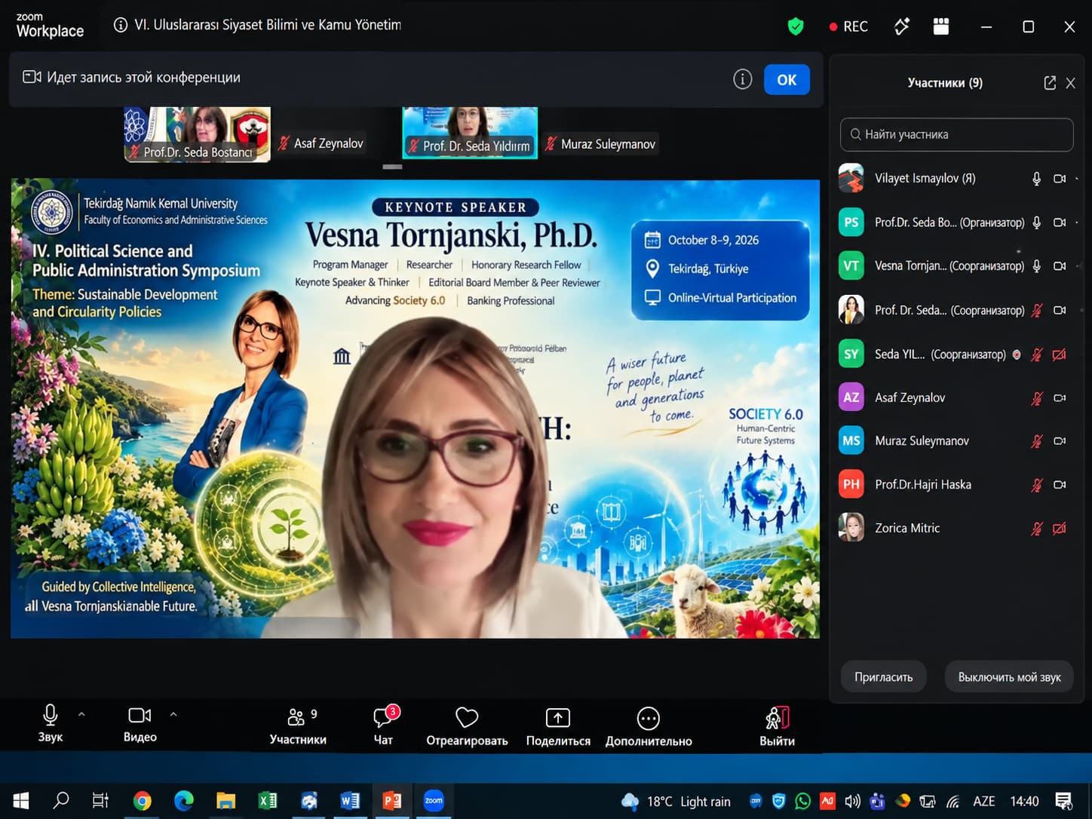This screenshot has height=819, width=1092.
Task: Click Выключить мой звук button
Action: click(1009, 677)
